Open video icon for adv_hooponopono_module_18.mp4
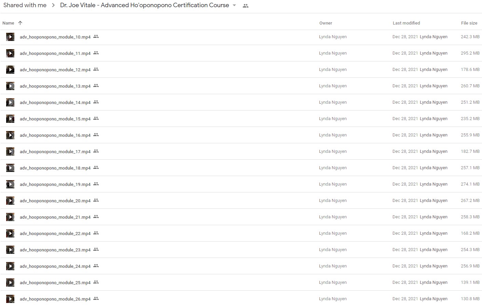Viewport: 482px width, 305px height. (x=10, y=168)
